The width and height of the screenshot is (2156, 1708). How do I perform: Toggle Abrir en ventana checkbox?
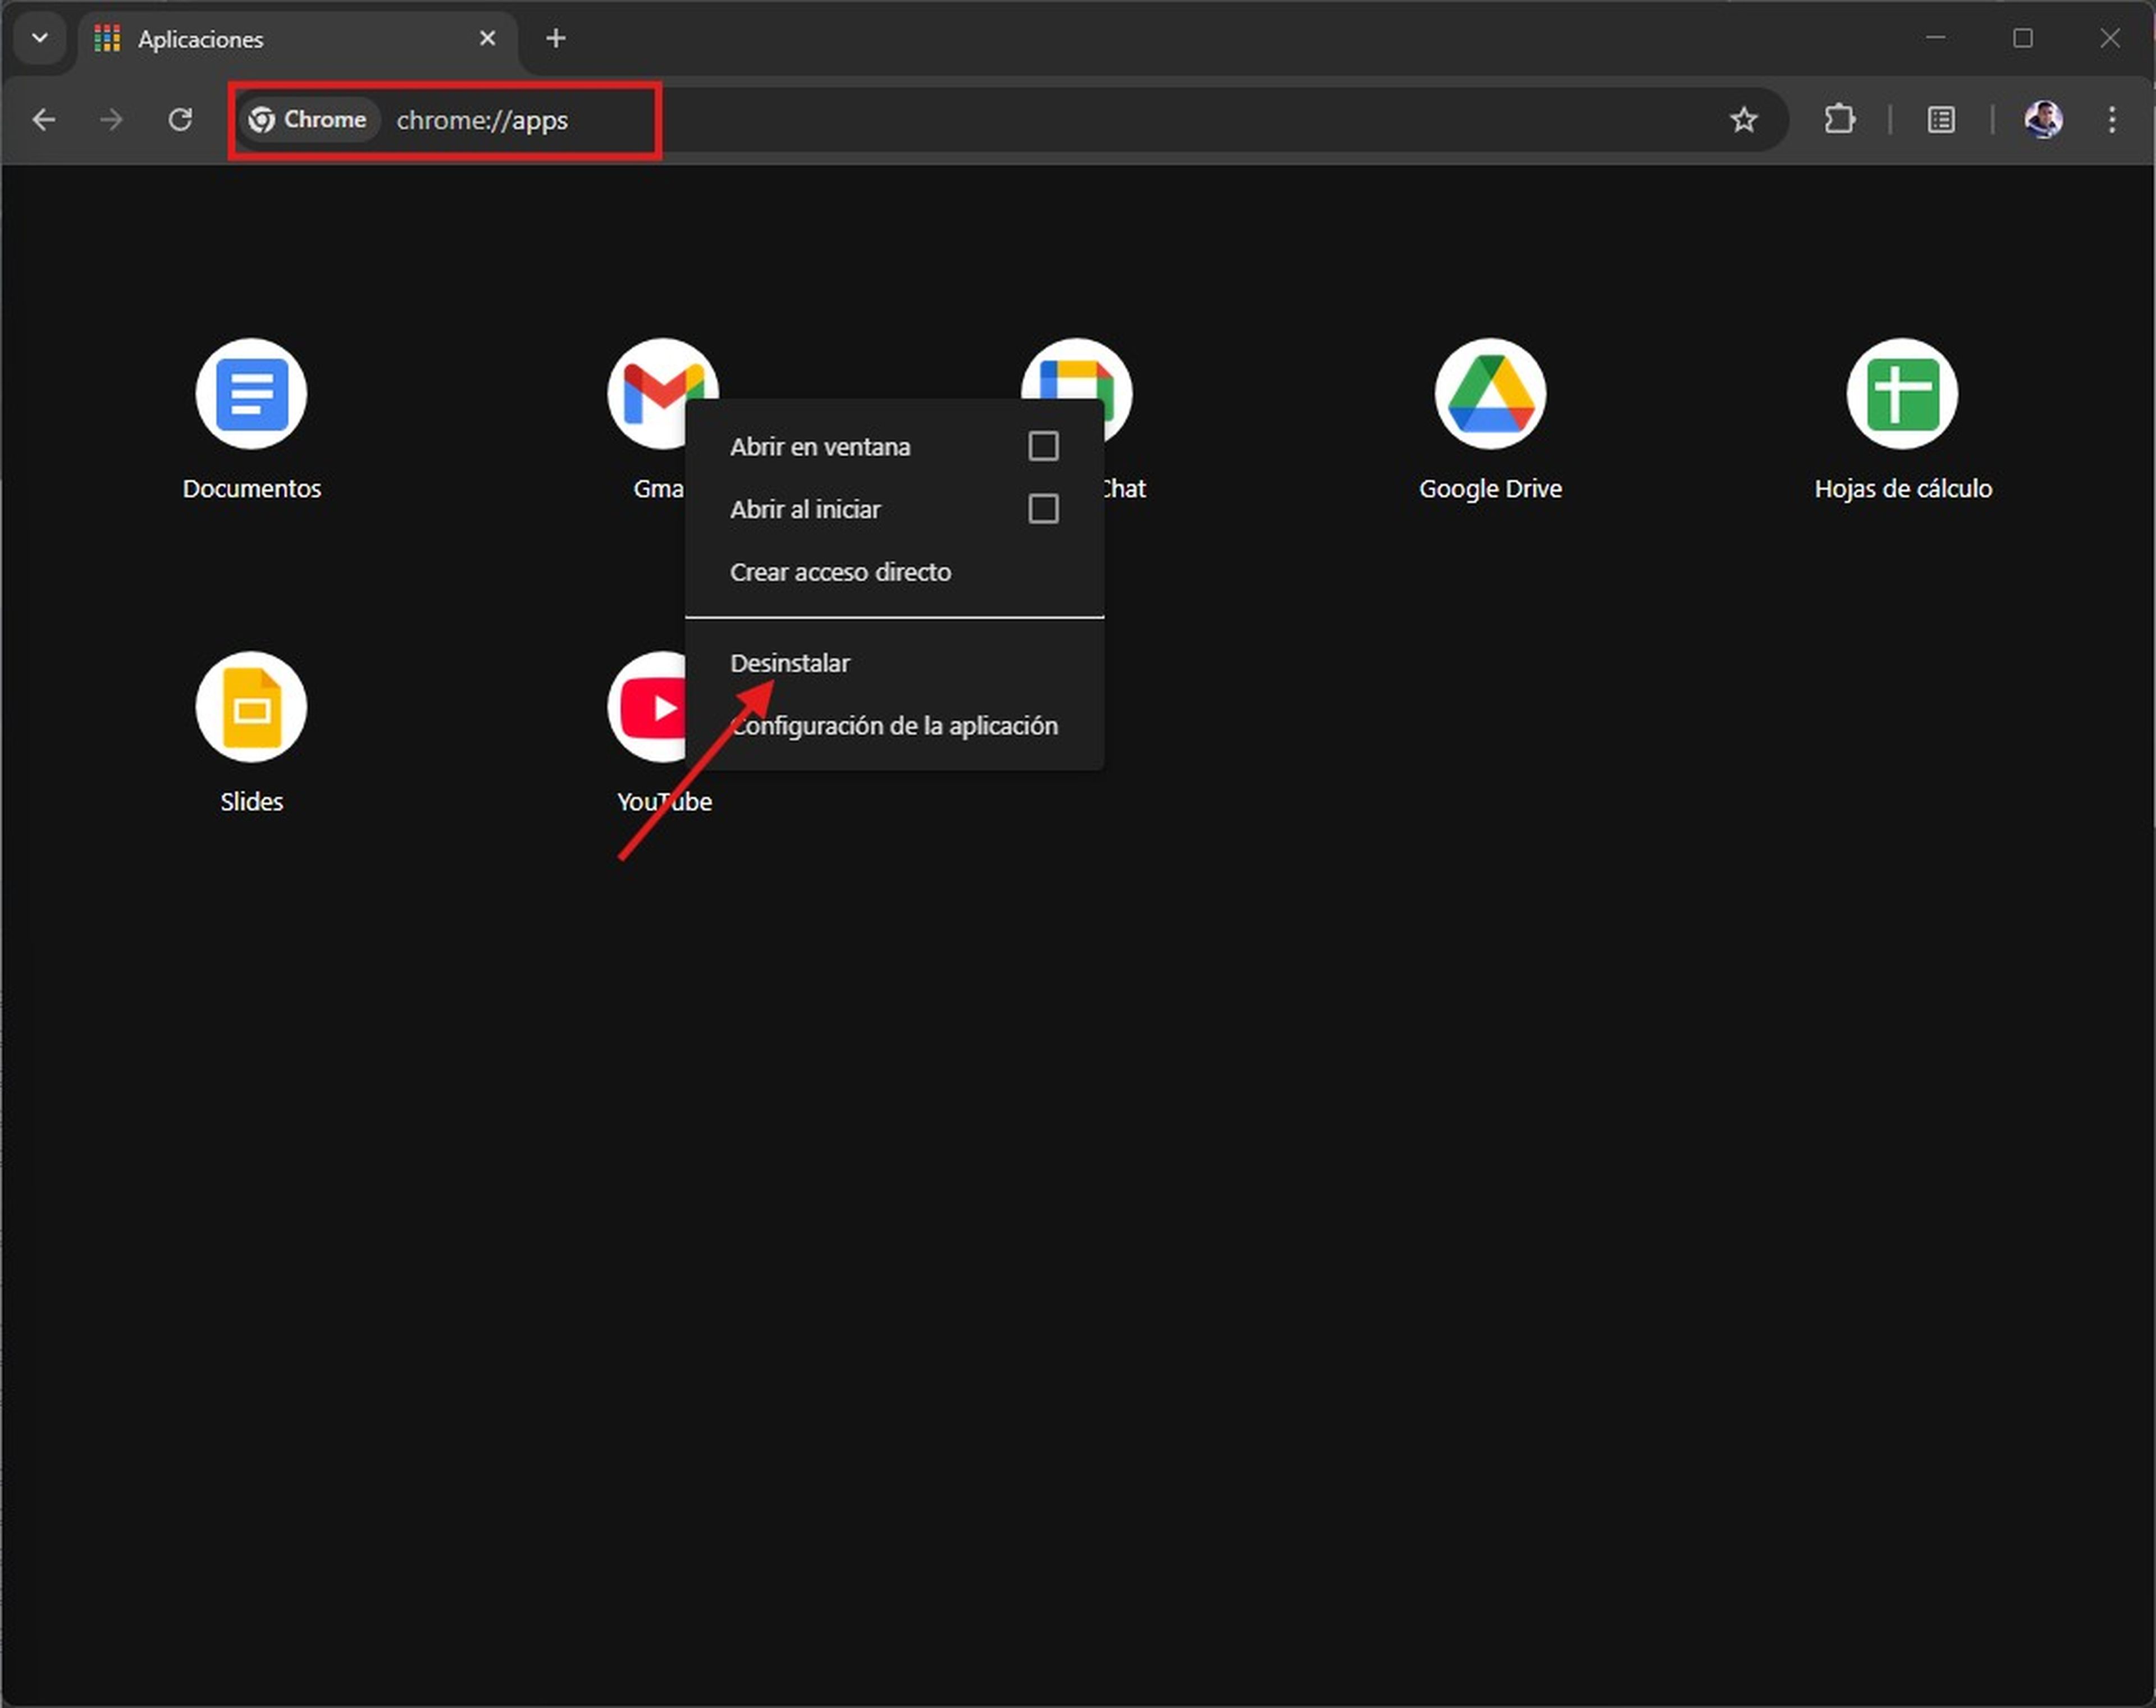[1043, 446]
